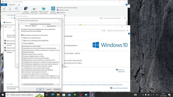Toggle Анимация окон при свертывании checkbox

(x=22, y=48)
